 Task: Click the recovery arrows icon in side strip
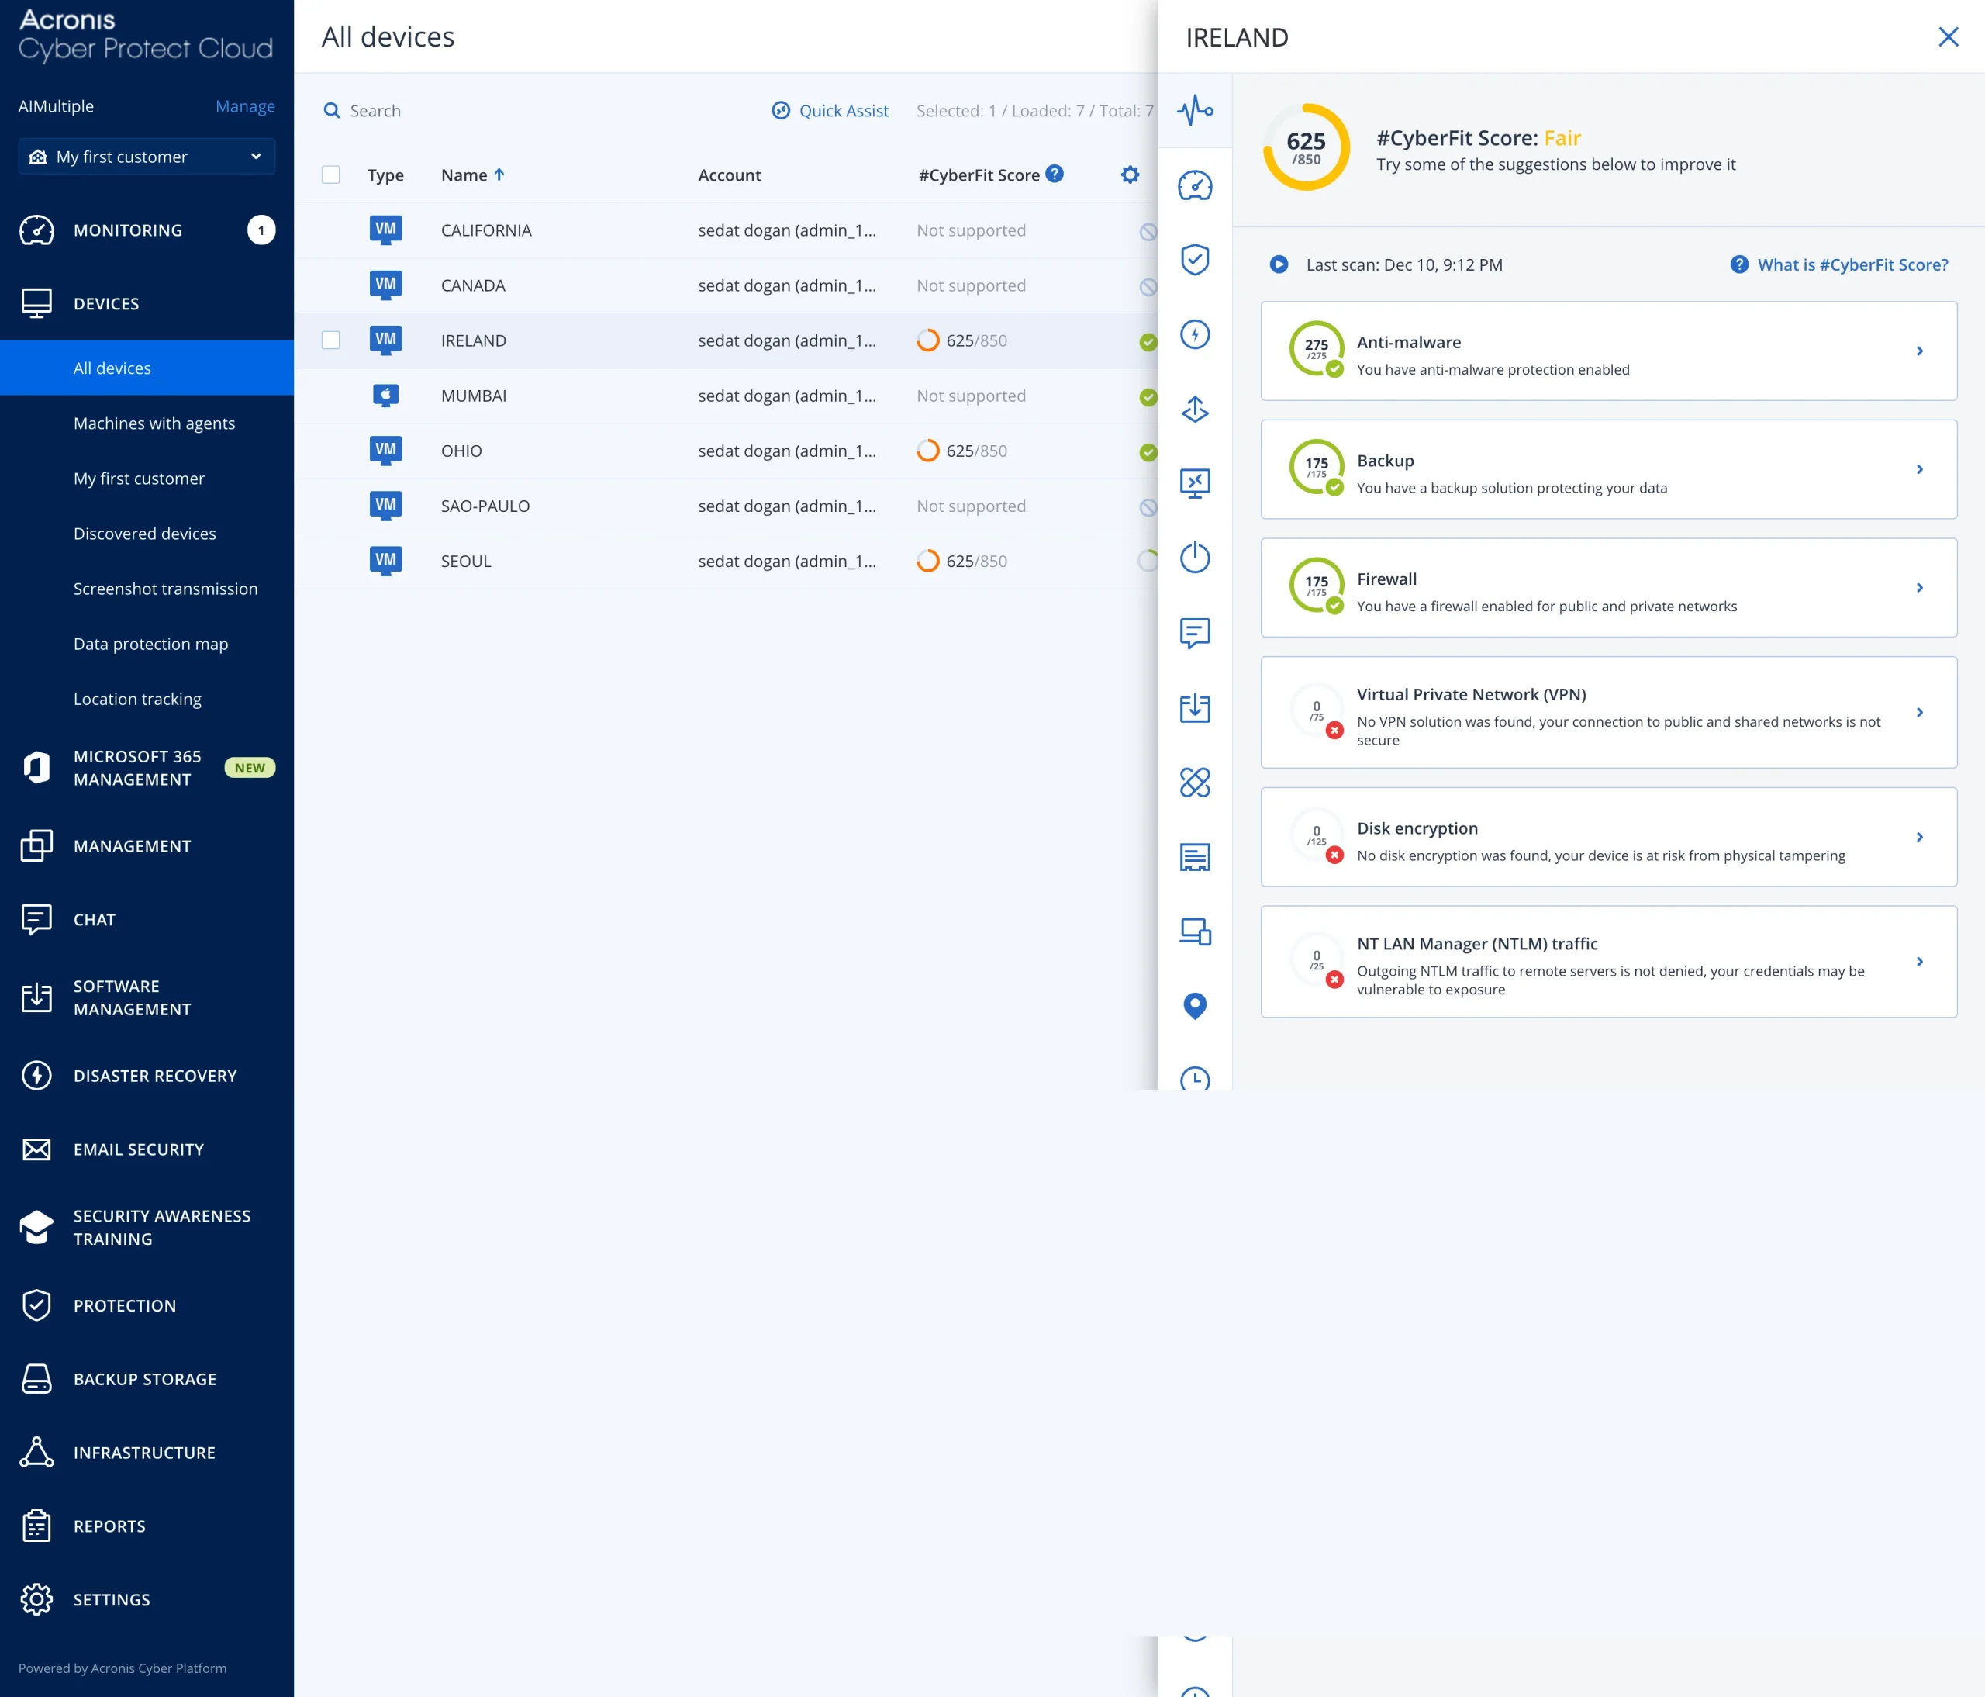pyautogui.click(x=1195, y=410)
